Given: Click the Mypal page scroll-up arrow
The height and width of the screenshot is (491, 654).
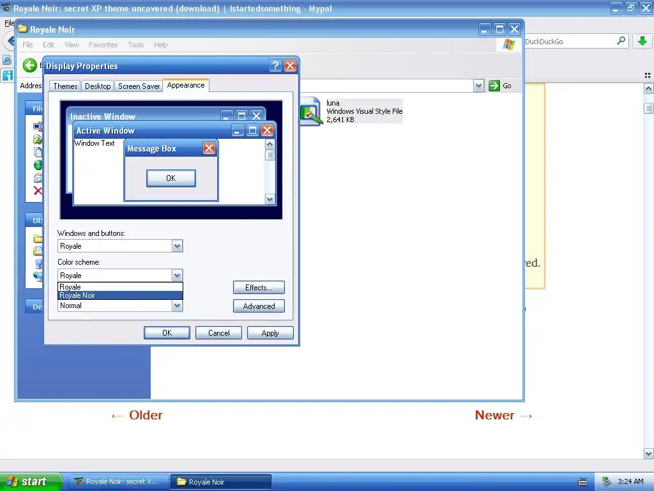Looking at the screenshot, I should pos(648,88).
